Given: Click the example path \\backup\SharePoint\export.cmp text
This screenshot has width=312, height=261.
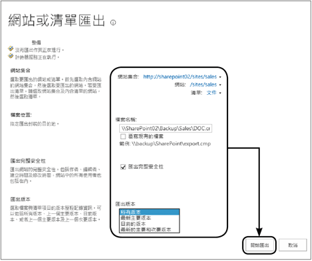Looking at the screenshot, I should tap(171, 144).
